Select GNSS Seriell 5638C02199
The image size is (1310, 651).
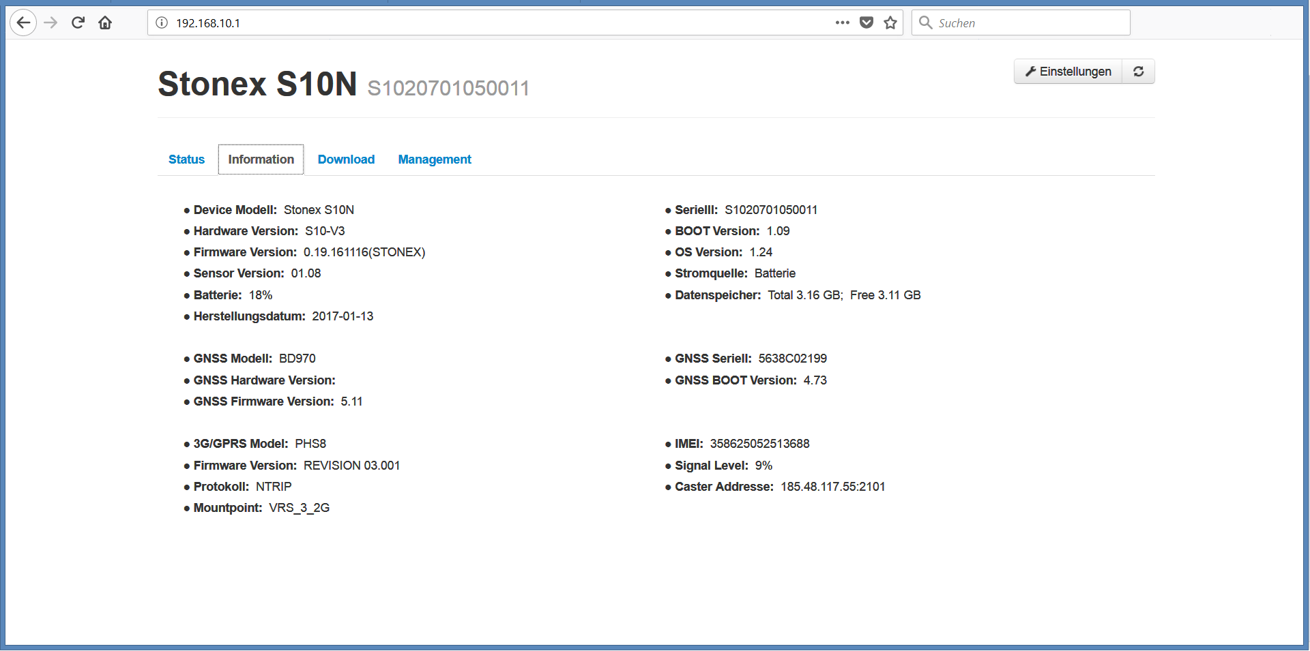pos(792,359)
